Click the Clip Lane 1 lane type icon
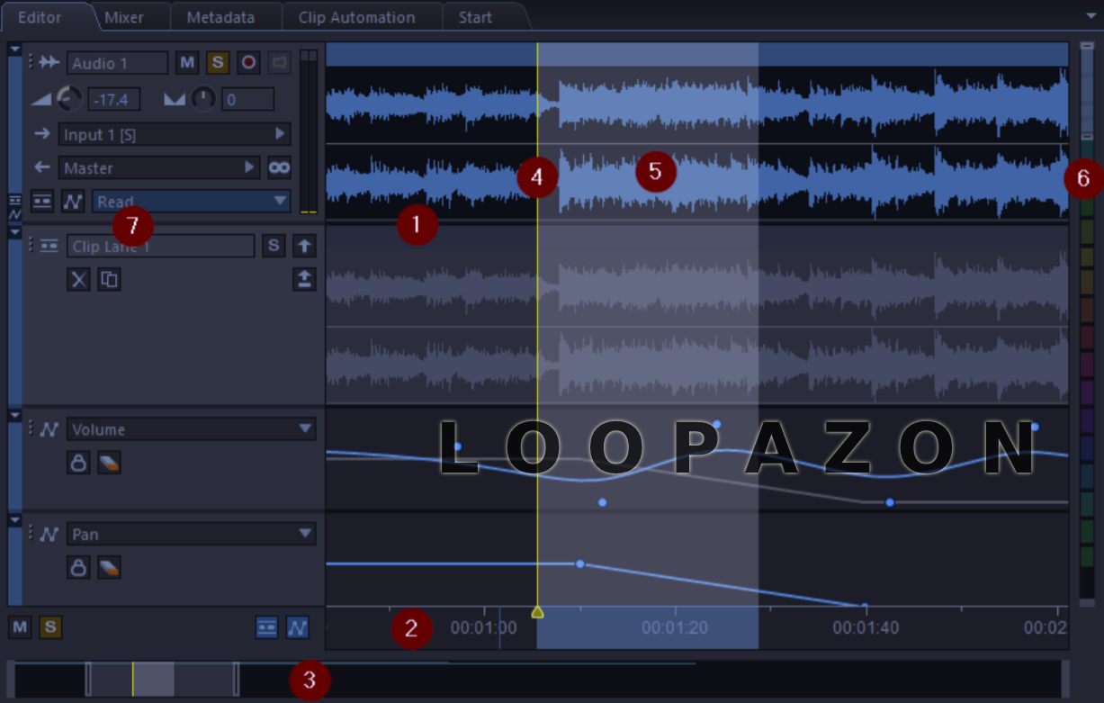 coord(49,246)
